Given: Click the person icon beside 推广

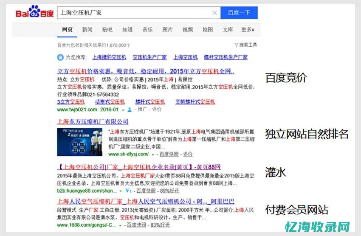Looking at the screenshot, I should point(130,110).
